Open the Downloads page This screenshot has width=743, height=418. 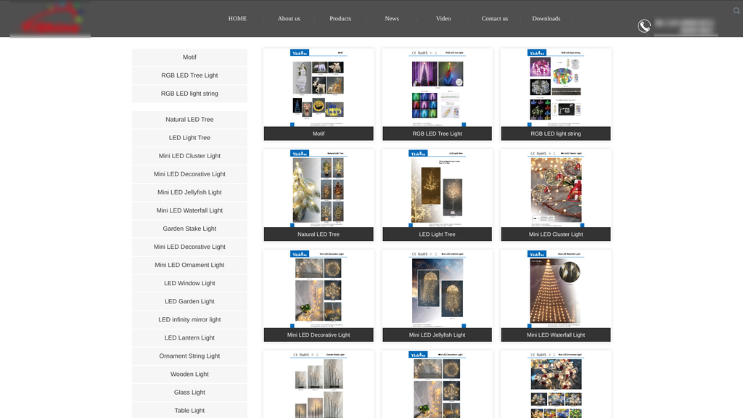point(546,18)
